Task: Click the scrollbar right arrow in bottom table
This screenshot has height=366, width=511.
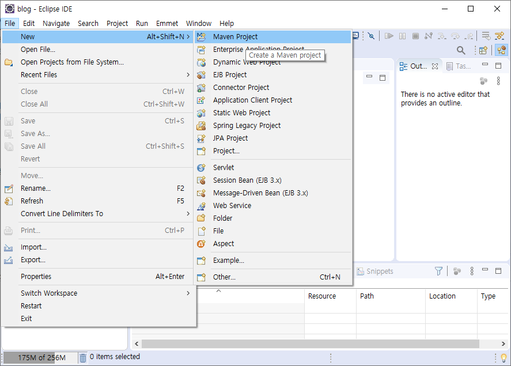Action: pos(503,344)
